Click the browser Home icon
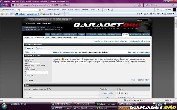Screen dimensions: 177x110 139,14
